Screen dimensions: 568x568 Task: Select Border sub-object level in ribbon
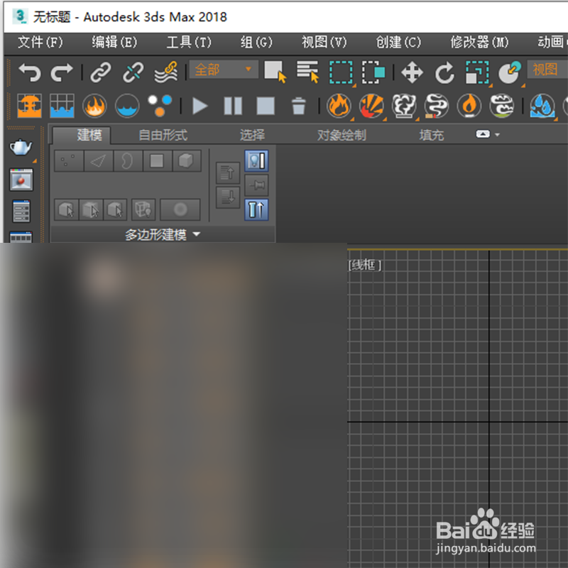pos(128,160)
